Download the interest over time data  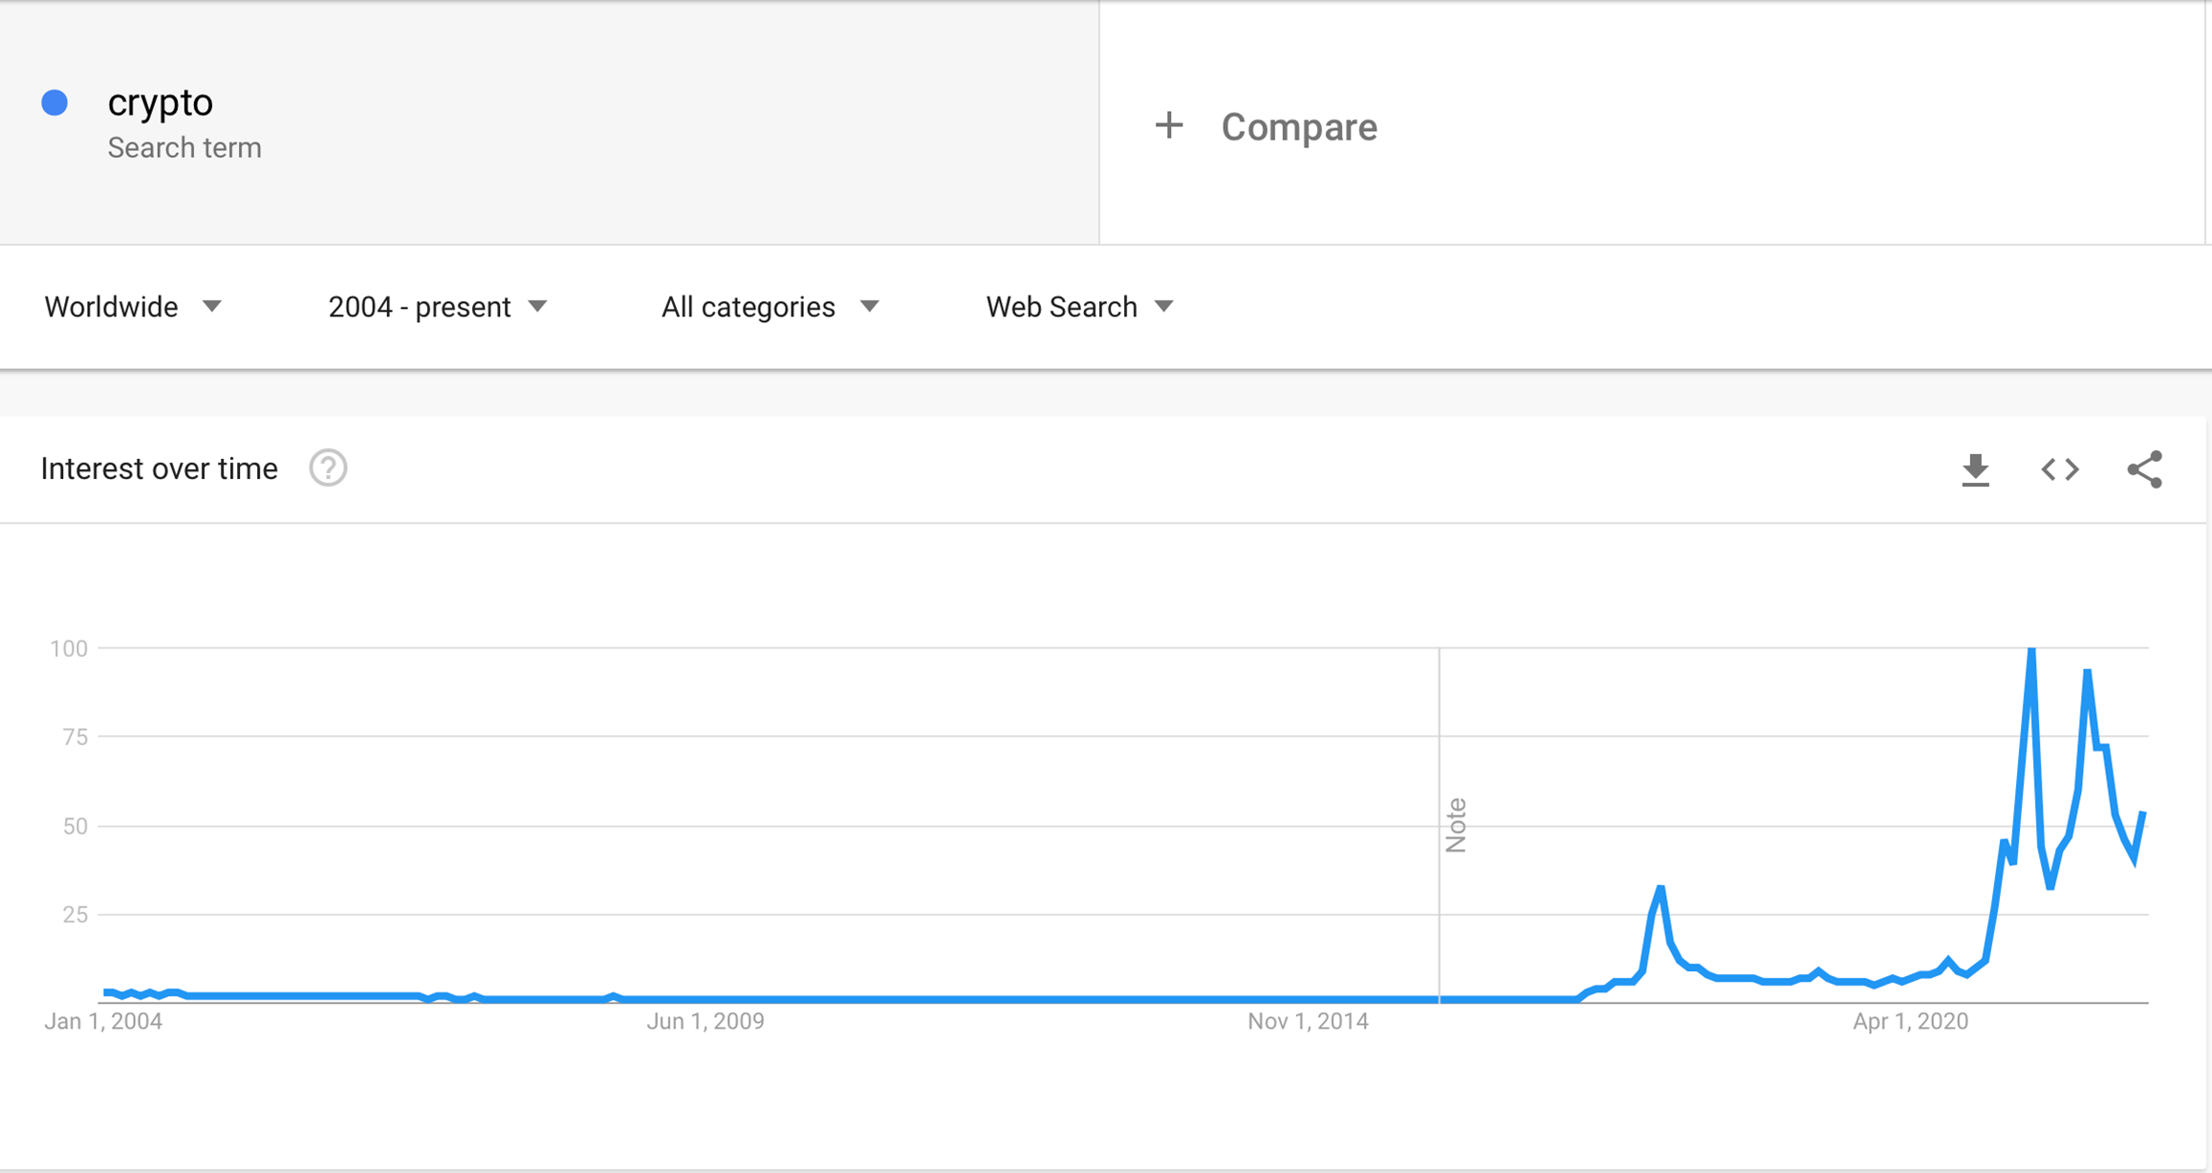pos(1975,469)
